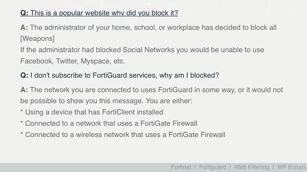The width and height of the screenshot is (307, 172).
Task: Visit the WF Forum footer link
Action: pos(291,167)
